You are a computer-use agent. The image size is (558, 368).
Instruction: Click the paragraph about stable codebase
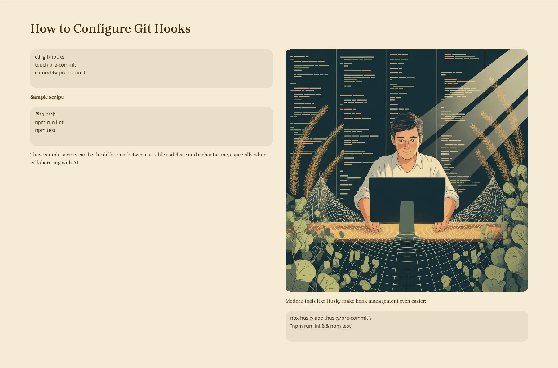click(x=148, y=158)
